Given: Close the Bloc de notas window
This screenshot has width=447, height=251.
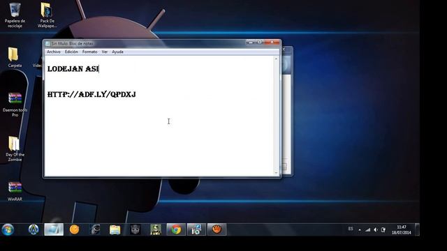Looking at the screenshot, I should coord(272,42).
